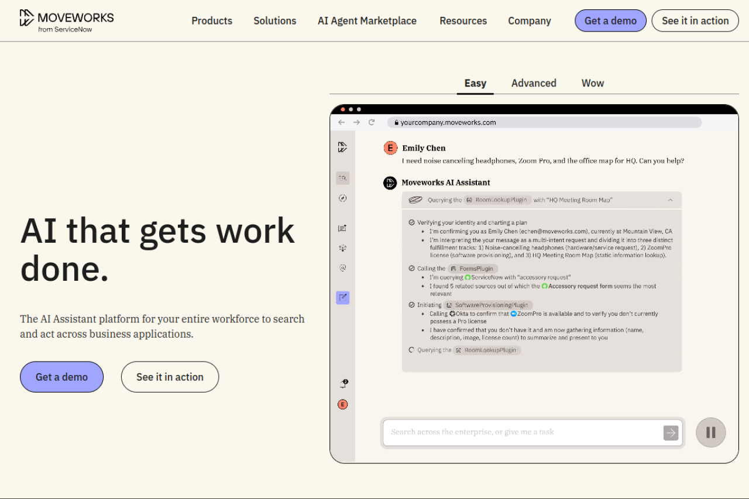The width and height of the screenshot is (749, 499).
Task: Click the highlighted new chat compose icon
Action: pos(343,298)
